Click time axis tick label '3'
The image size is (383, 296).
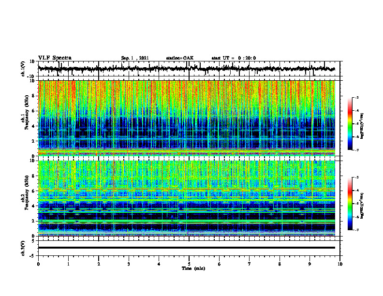tap(129, 264)
